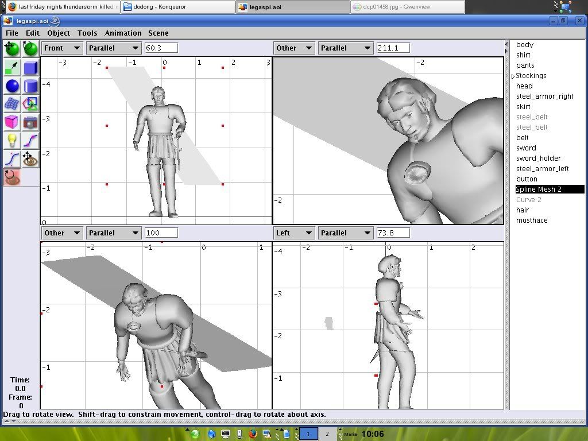Select sword in the object list
Viewport: 588px width, 441px height.
click(526, 148)
